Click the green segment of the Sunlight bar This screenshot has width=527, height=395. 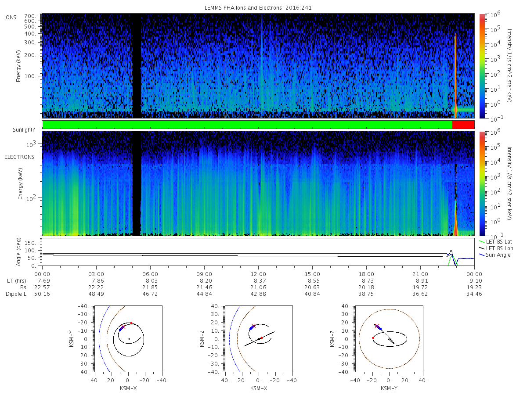[x=247, y=125]
